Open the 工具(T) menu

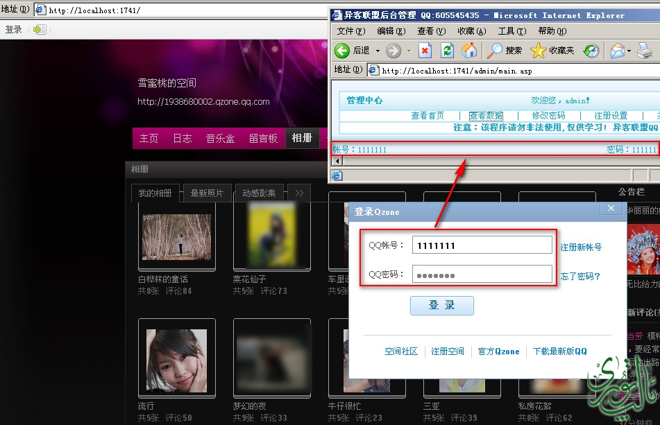pos(512,31)
